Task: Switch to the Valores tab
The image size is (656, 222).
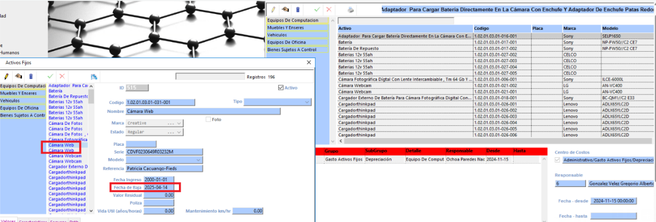Action: tap(8, 220)
